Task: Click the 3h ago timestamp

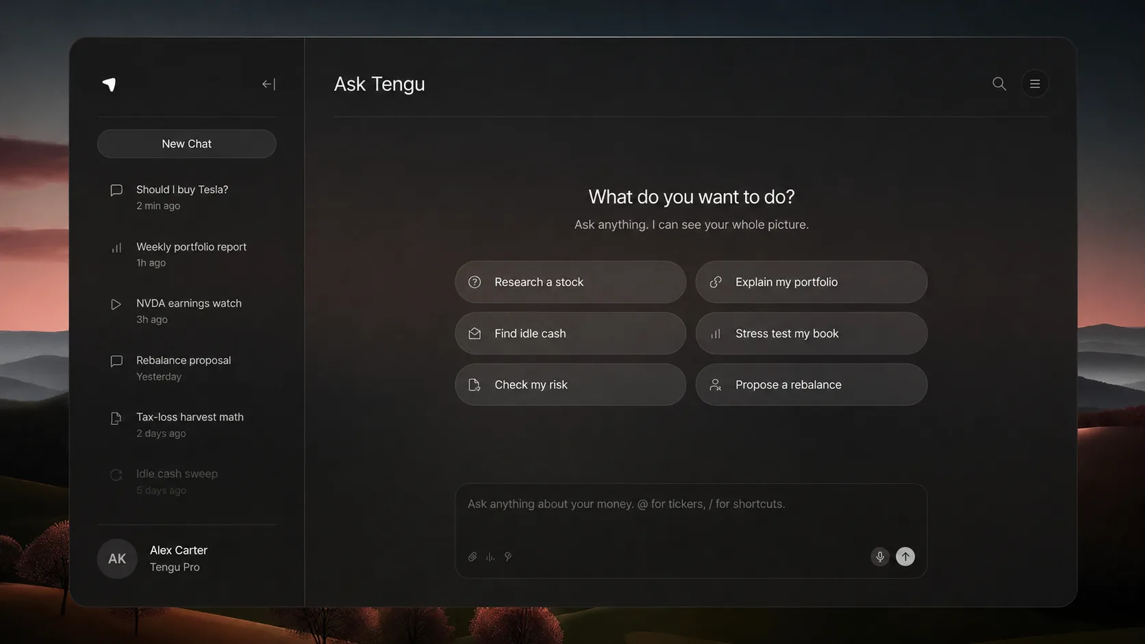Action: 152,320
